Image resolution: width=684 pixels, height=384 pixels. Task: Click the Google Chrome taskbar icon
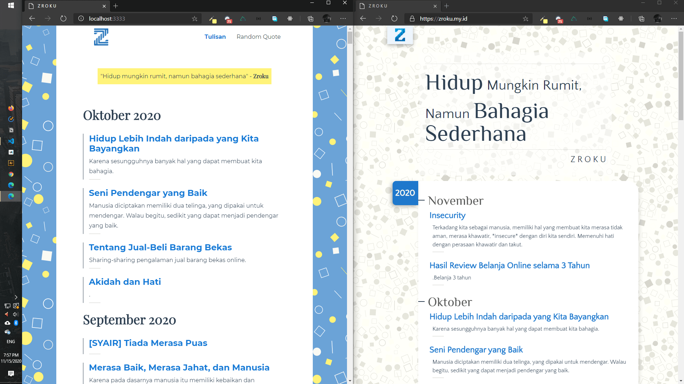click(11, 174)
